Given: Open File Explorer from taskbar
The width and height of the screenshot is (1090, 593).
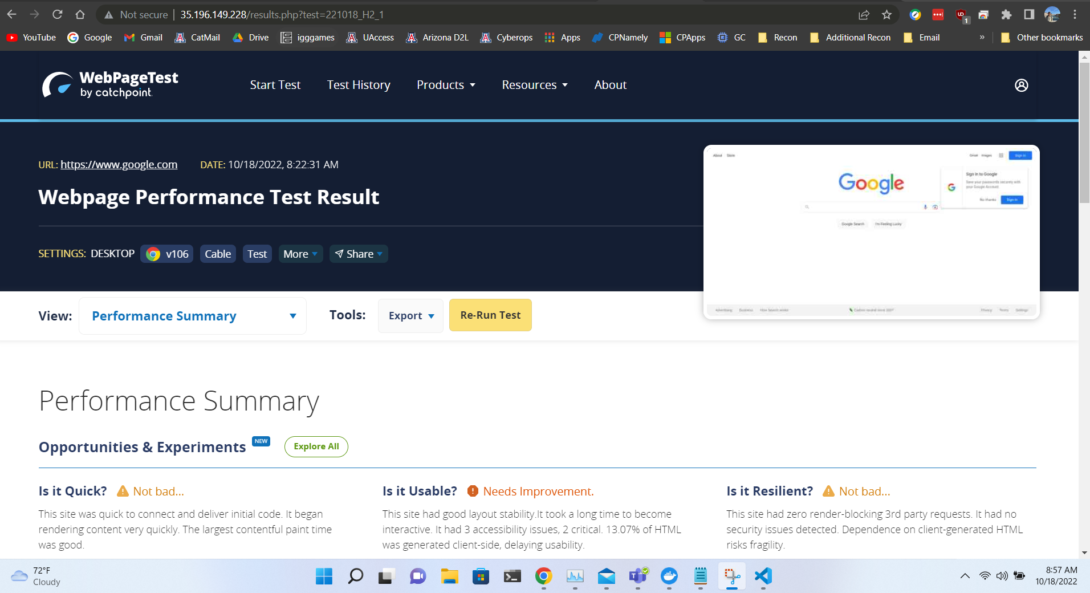Looking at the screenshot, I should click(449, 576).
